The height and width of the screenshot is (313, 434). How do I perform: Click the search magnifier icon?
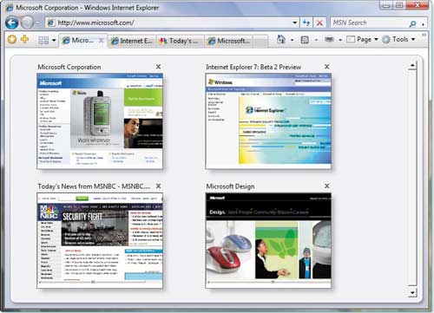pos(413,23)
